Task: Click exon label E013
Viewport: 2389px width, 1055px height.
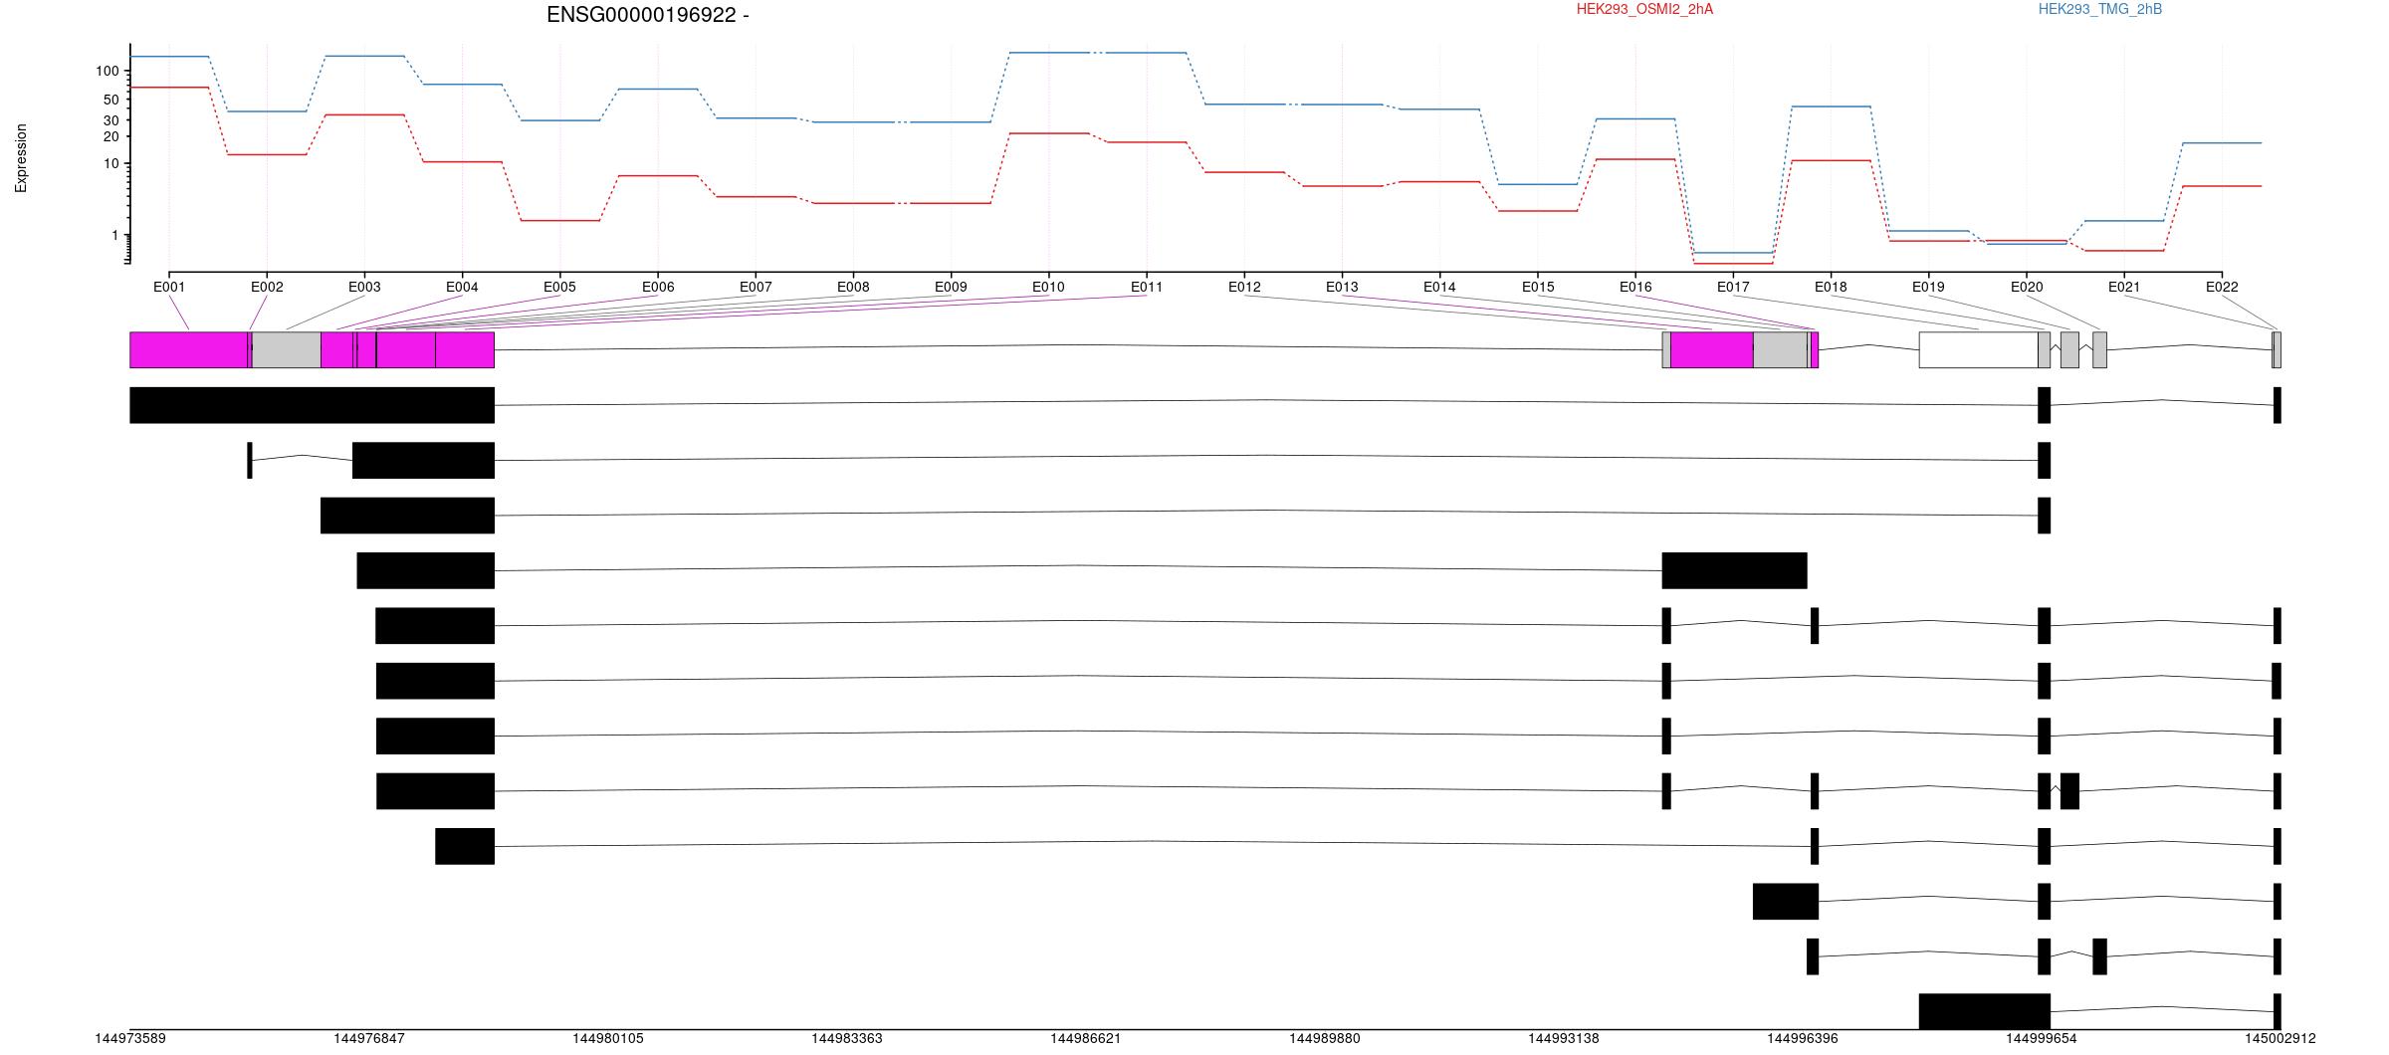Action: tap(1342, 287)
